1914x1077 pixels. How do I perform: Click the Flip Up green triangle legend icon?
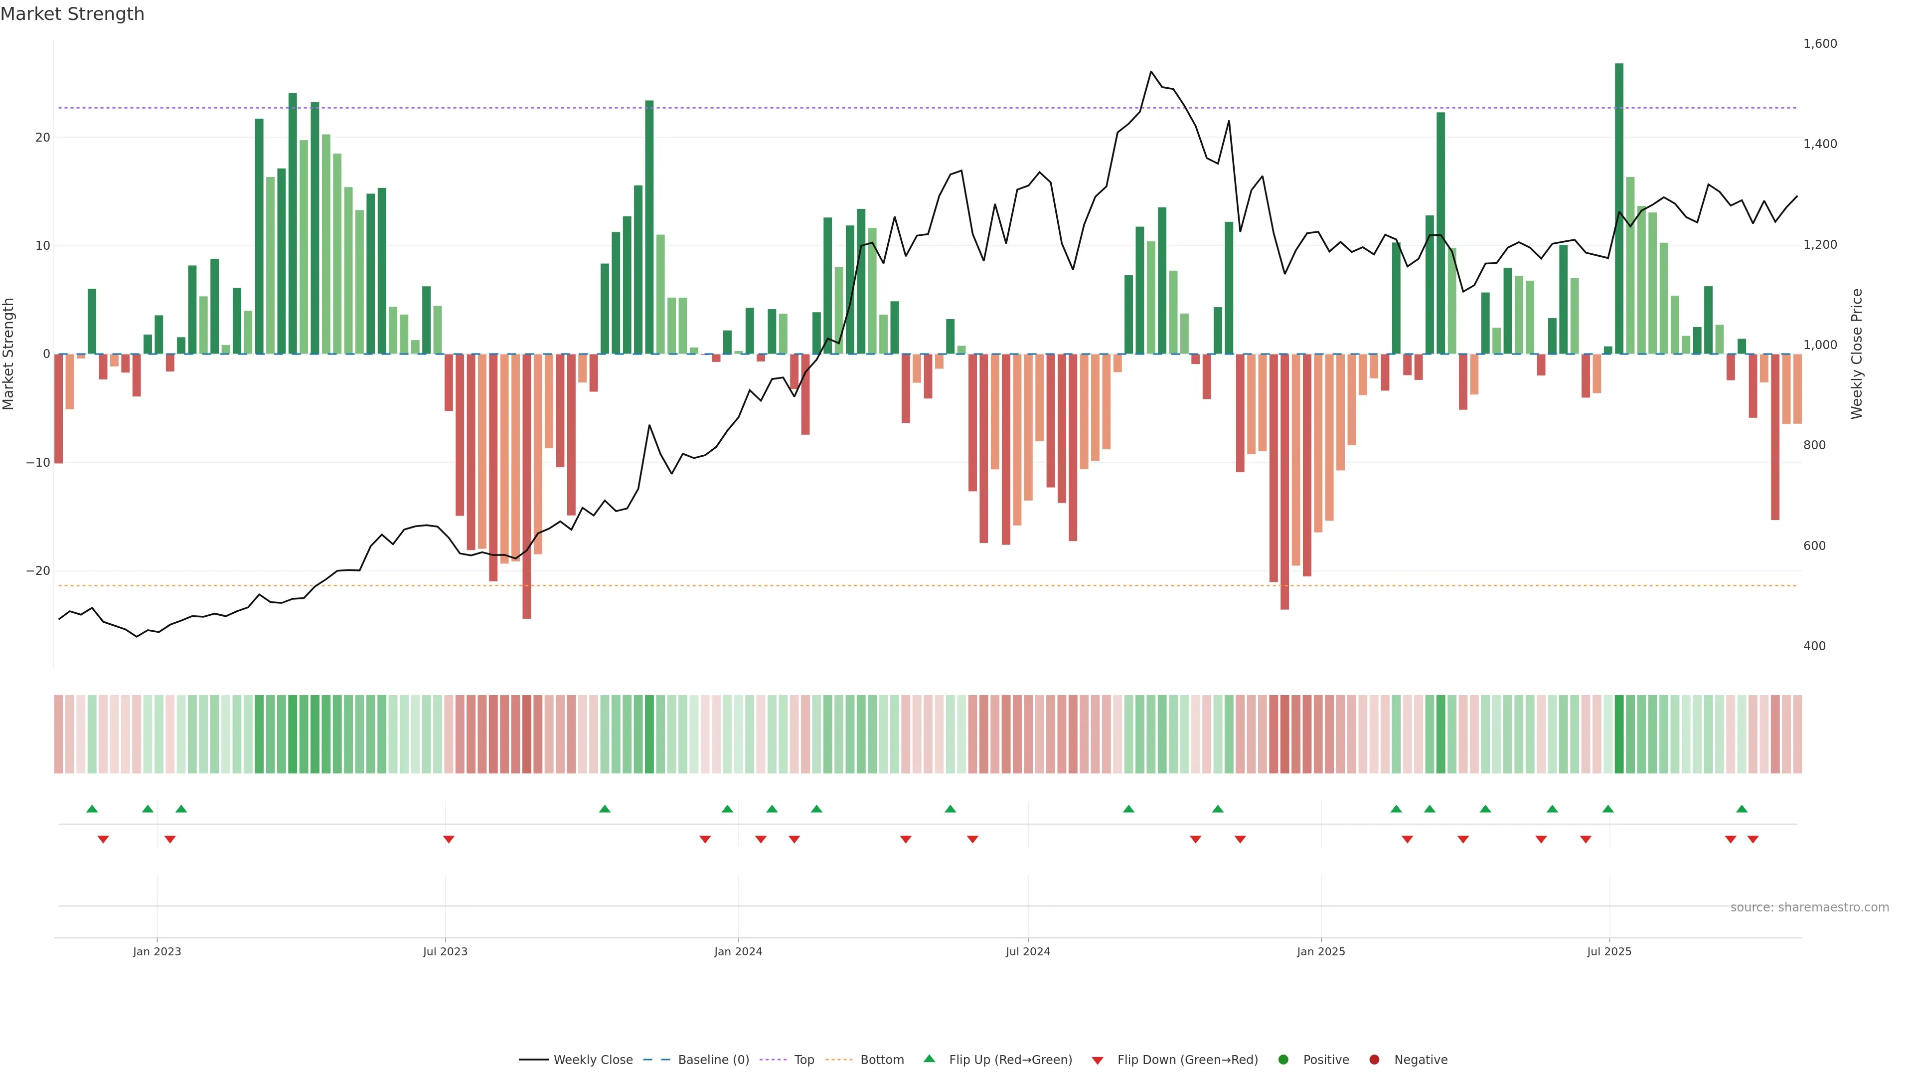point(929,1059)
